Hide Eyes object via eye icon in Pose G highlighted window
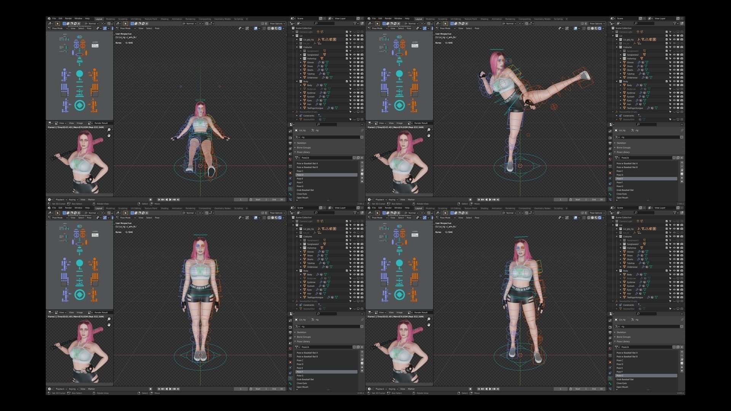The height and width of the screenshot is (411, 731). pyautogui.click(x=674, y=290)
